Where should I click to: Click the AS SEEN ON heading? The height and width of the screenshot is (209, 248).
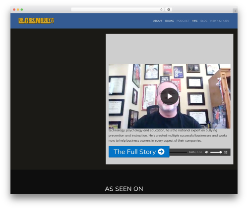pos(124,189)
